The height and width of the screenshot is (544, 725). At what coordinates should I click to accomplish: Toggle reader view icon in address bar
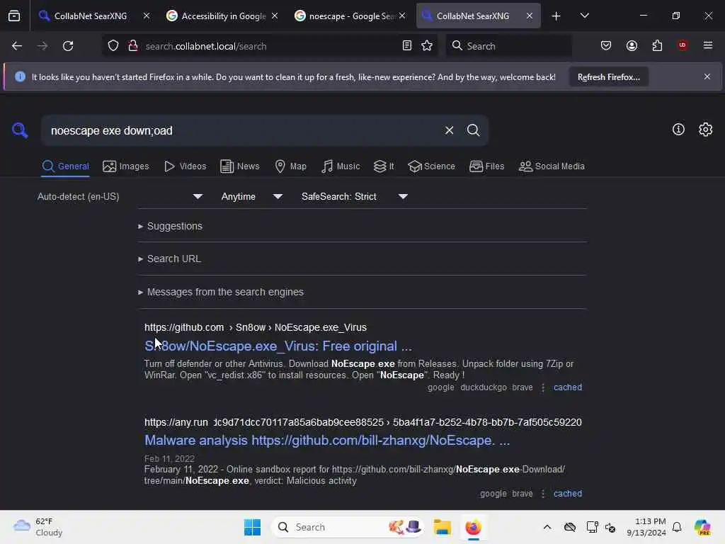pyautogui.click(x=407, y=46)
